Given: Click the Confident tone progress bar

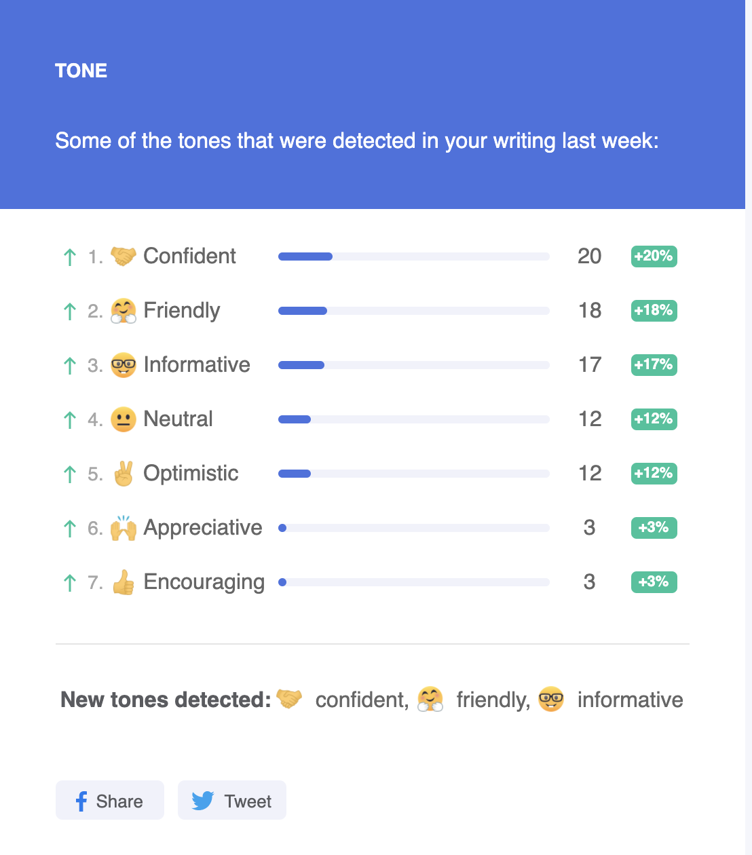Looking at the screenshot, I should (x=414, y=256).
